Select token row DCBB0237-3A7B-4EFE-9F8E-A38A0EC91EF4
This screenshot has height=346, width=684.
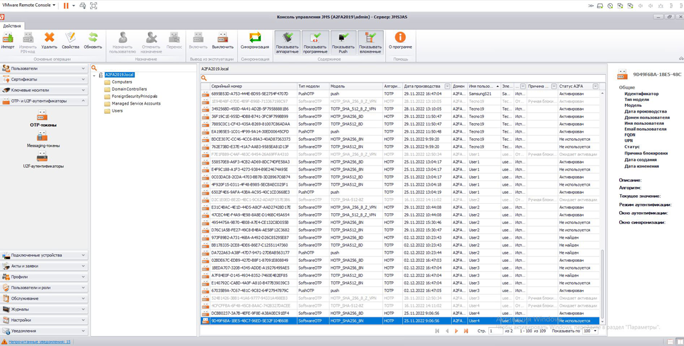point(401,313)
